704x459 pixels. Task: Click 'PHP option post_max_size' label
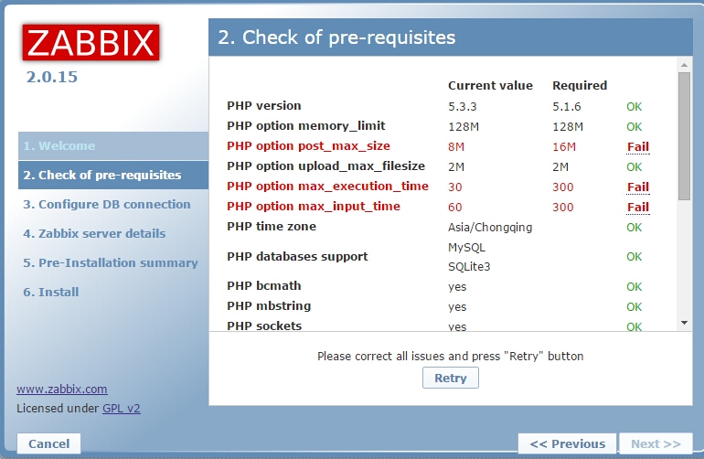(x=308, y=146)
